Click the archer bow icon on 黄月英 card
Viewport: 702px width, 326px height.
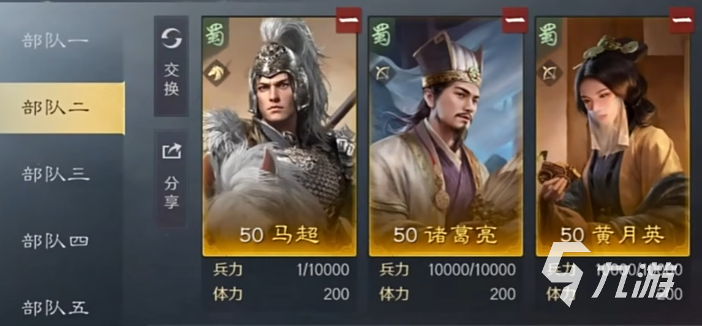click(549, 73)
